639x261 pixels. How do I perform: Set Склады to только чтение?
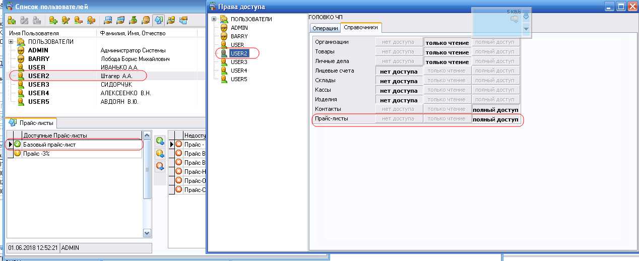pos(446,81)
